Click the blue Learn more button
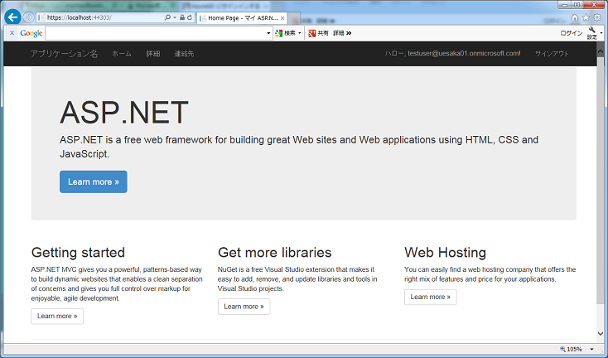Image resolution: width=608 pixels, height=358 pixels. (94, 182)
